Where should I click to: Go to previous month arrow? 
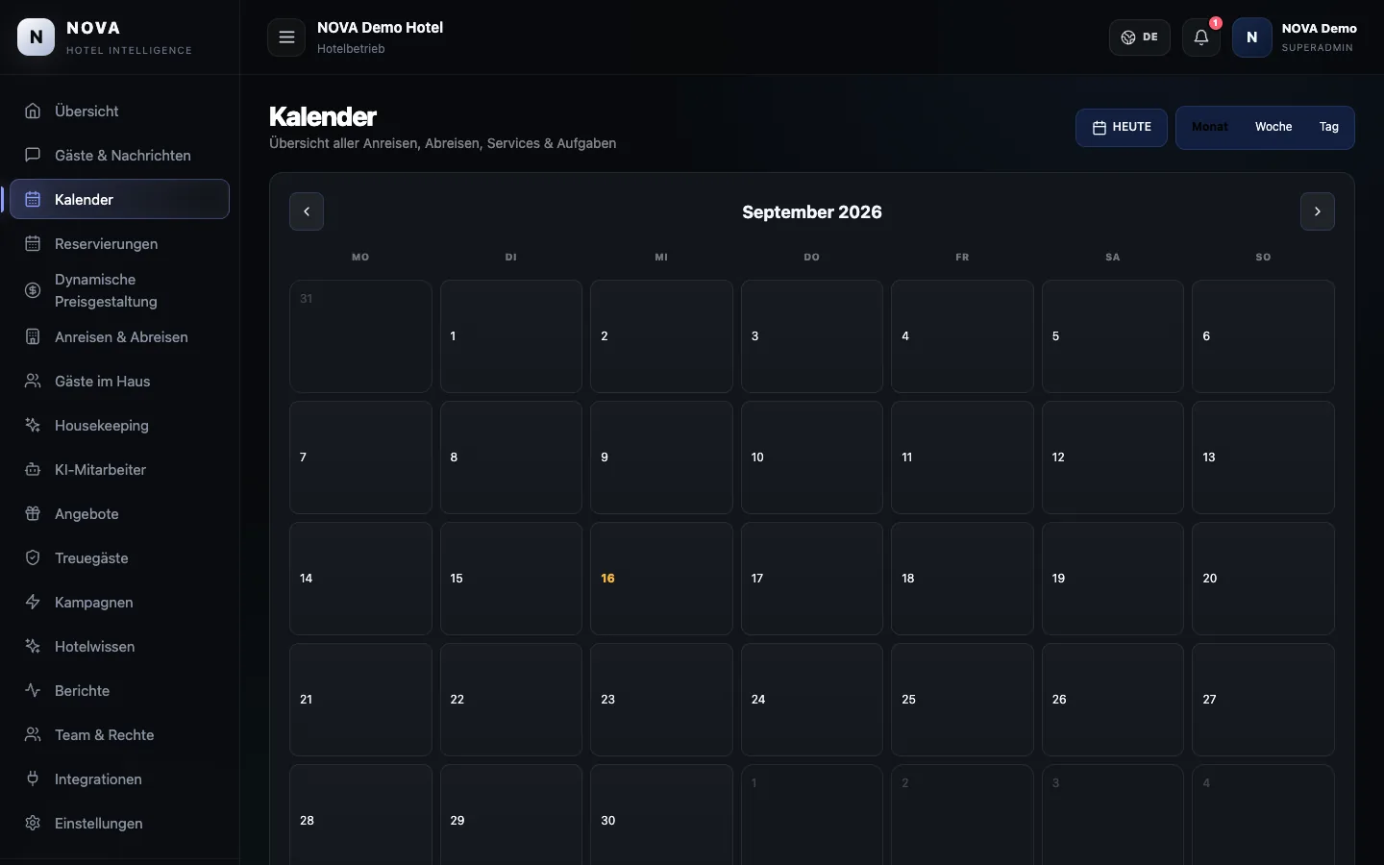tap(307, 211)
